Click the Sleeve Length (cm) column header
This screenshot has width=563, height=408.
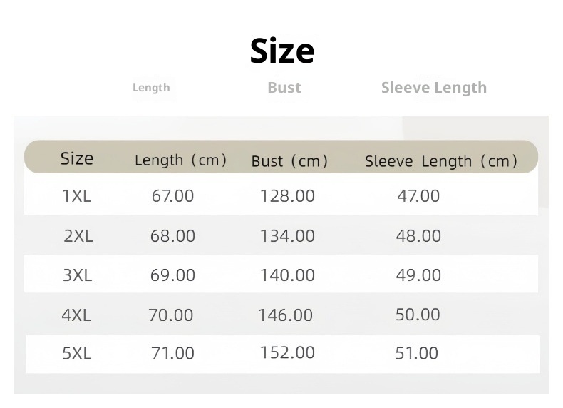[441, 161]
